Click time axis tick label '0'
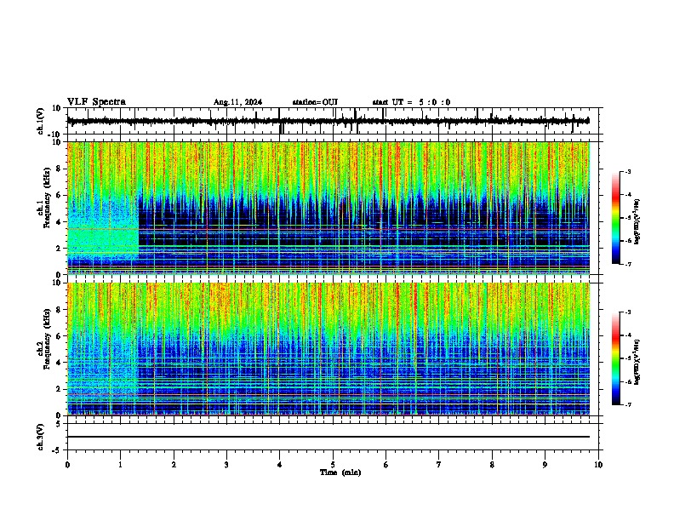The image size is (674, 521). point(67,465)
